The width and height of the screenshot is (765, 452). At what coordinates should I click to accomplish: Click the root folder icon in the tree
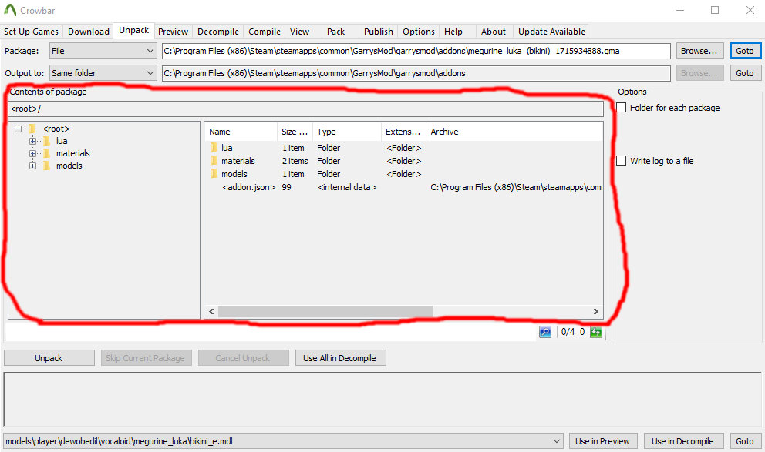click(x=32, y=129)
